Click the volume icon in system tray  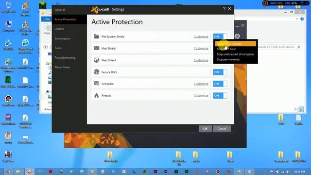point(288,172)
